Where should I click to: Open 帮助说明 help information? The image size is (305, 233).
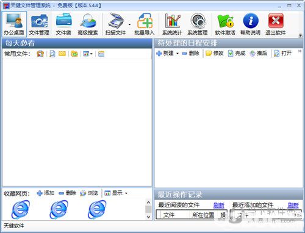[x=250, y=24]
